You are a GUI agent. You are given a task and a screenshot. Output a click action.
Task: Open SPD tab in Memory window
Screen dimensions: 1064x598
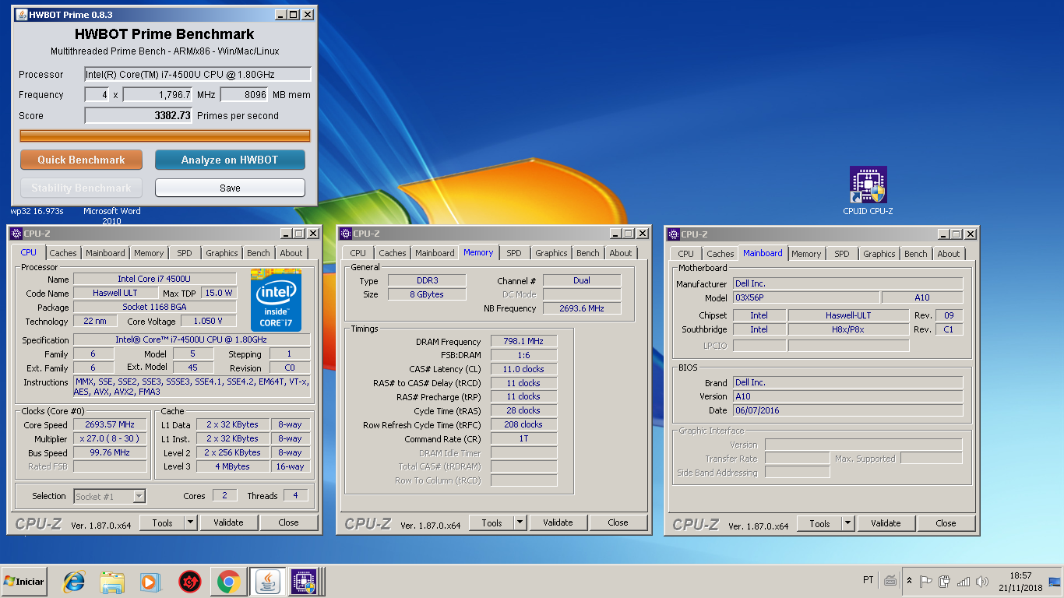point(514,253)
